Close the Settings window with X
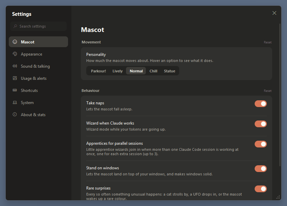287x206 pixels. tap(274, 13)
